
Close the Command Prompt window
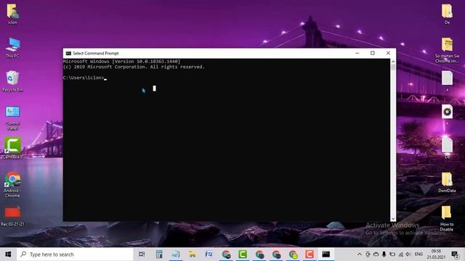click(388, 53)
